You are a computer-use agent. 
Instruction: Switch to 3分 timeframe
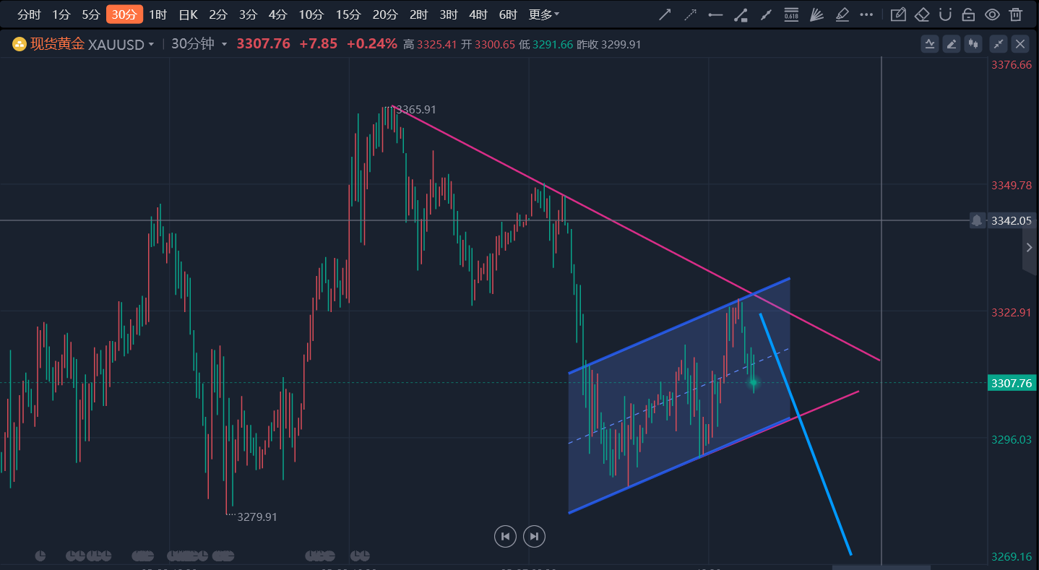point(248,14)
